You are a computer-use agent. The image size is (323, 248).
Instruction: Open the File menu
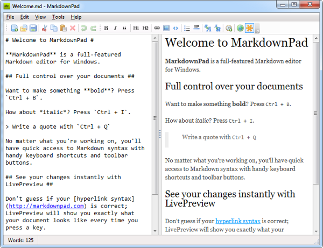pyautogui.click(x=10, y=17)
